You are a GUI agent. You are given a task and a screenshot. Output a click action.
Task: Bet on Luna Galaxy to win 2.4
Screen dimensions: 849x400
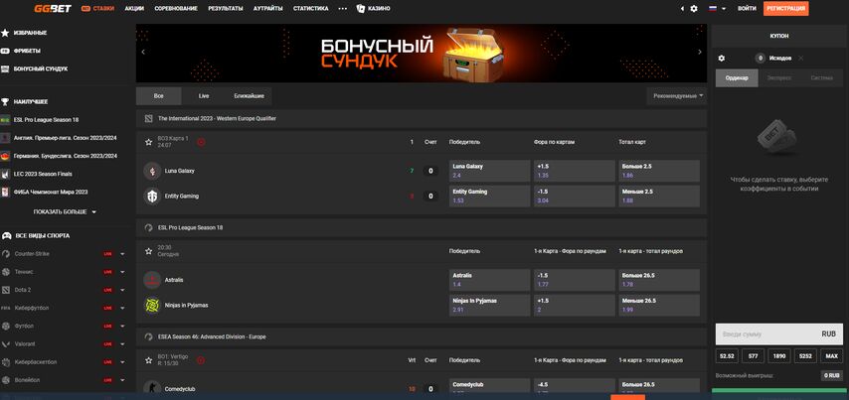[x=489, y=171]
